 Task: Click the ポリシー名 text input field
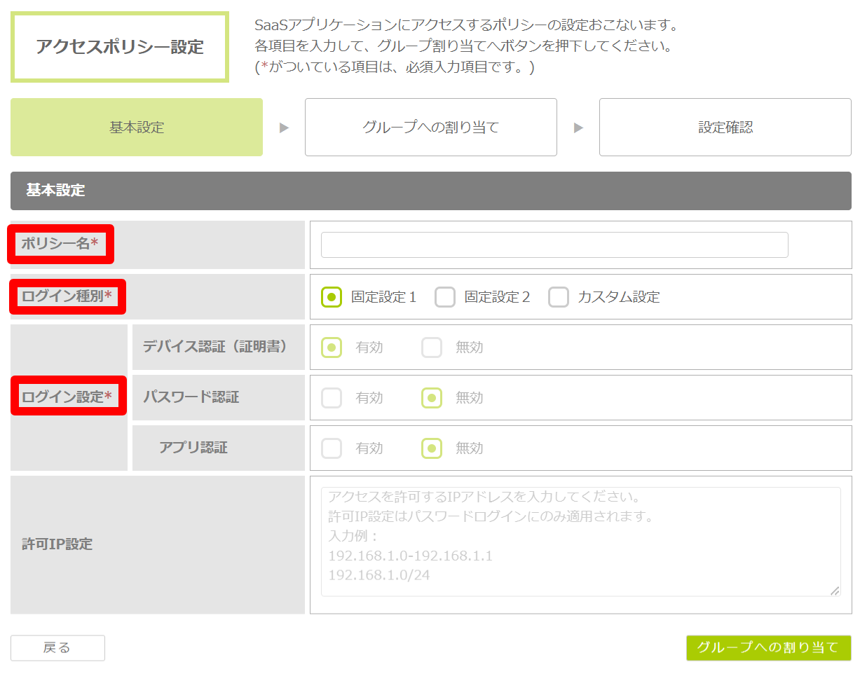(x=554, y=245)
